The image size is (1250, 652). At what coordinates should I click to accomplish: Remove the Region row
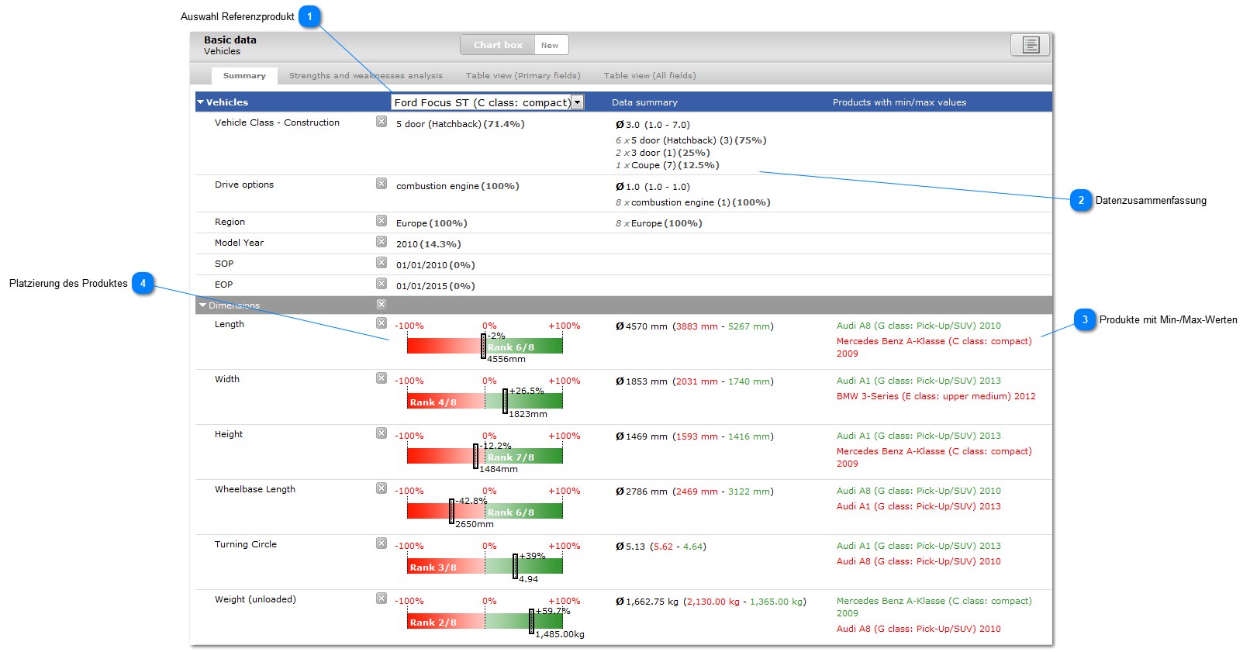click(x=382, y=221)
